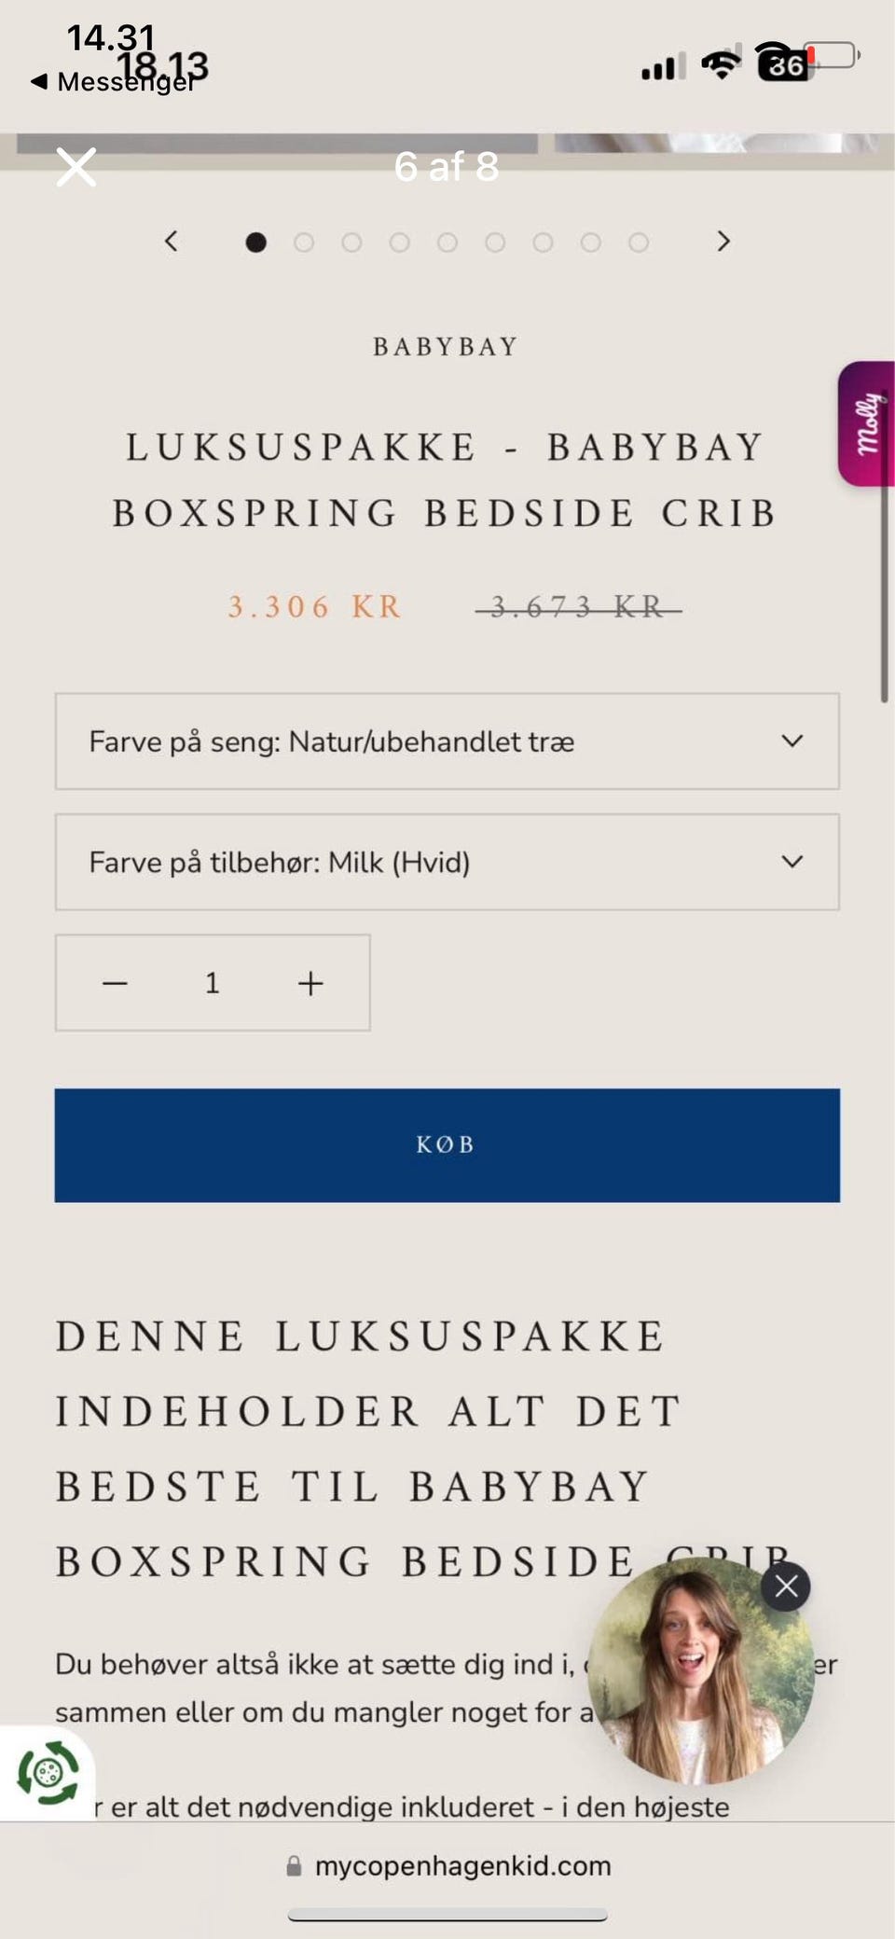The width and height of the screenshot is (895, 1939).
Task: Increase quantity with the plus button
Action: pos(310,983)
